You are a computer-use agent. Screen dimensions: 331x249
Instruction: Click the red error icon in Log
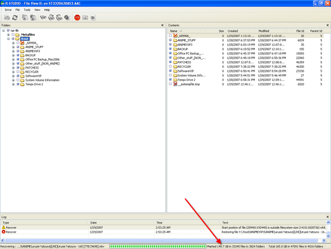pyautogui.click(x=4, y=232)
